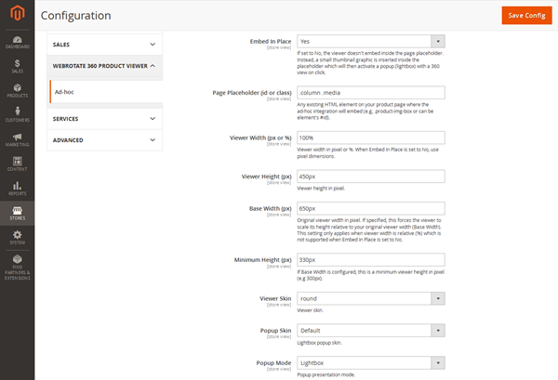
Task: Open the Reports sidebar icon
Action: (17, 189)
